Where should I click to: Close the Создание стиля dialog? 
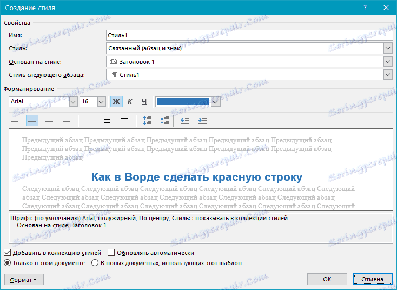click(386, 8)
